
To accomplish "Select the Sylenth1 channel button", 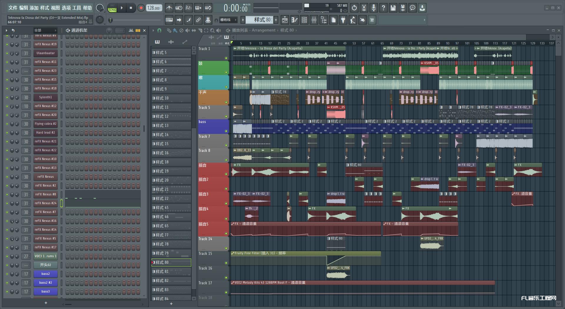I will click(46, 97).
